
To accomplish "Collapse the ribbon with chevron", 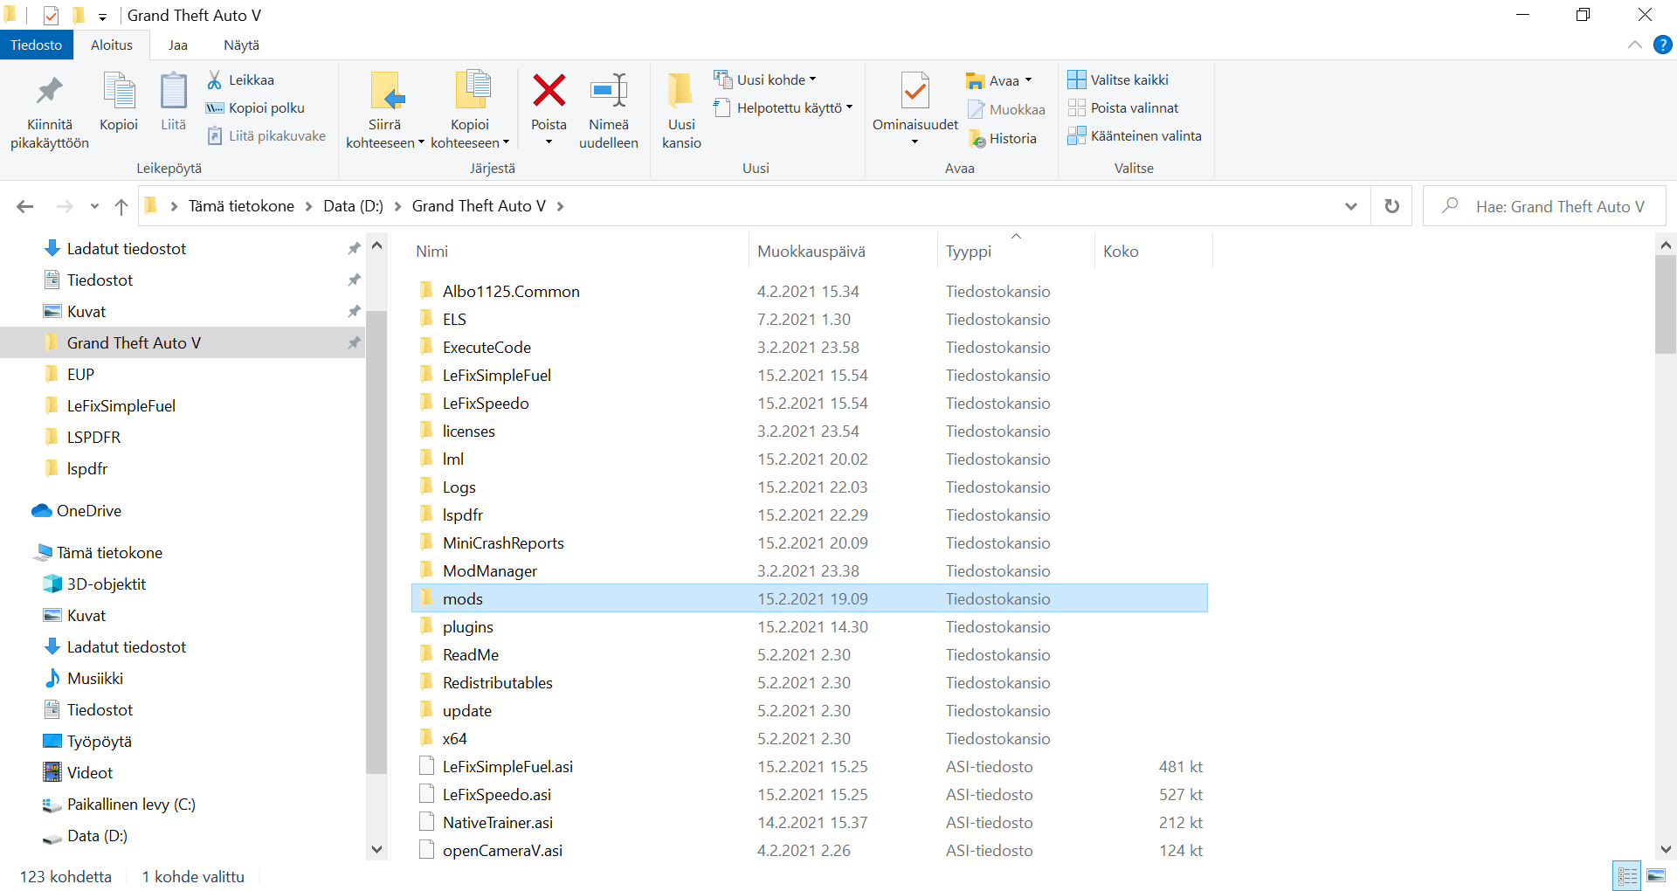I will (x=1635, y=45).
